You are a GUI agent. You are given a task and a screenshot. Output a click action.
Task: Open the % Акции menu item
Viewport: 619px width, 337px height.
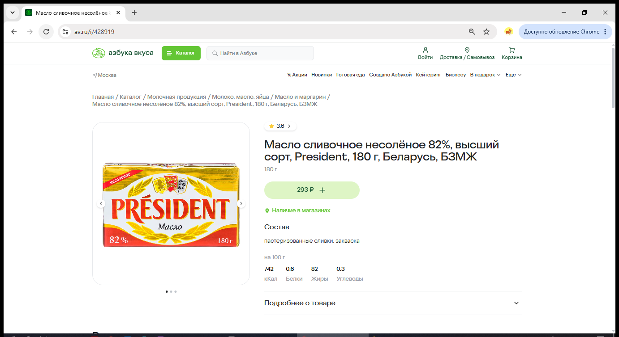click(297, 75)
